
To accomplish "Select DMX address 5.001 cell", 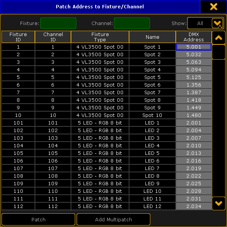I will pos(194,47).
